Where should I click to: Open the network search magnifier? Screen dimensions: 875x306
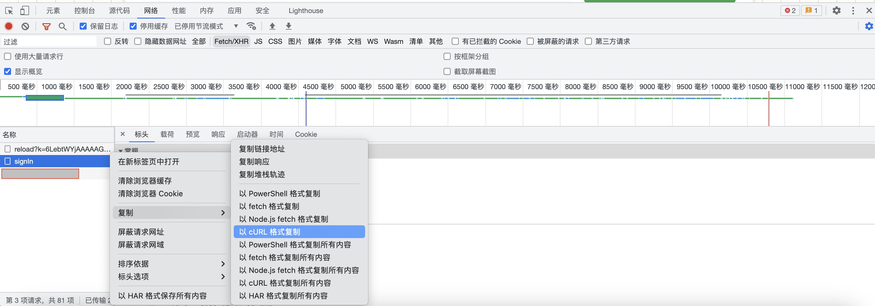point(63,26)
